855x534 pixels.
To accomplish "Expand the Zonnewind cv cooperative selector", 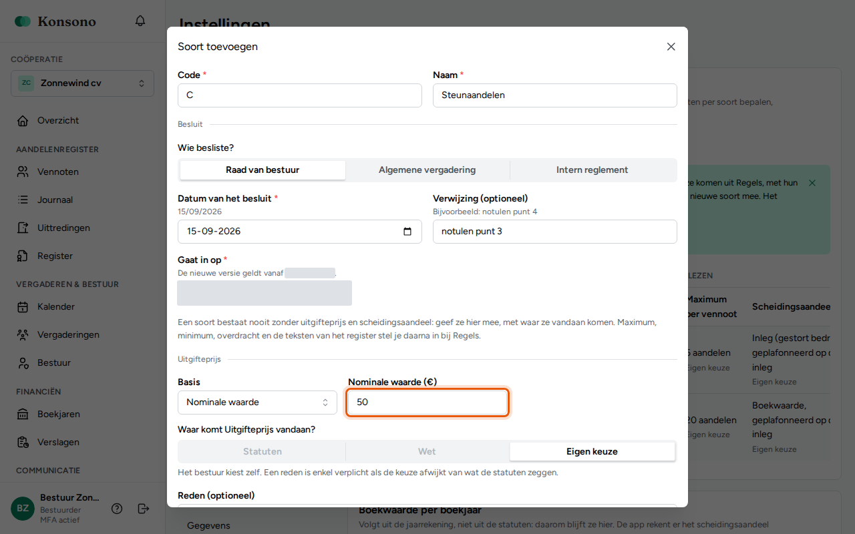I will click(82, 83).
